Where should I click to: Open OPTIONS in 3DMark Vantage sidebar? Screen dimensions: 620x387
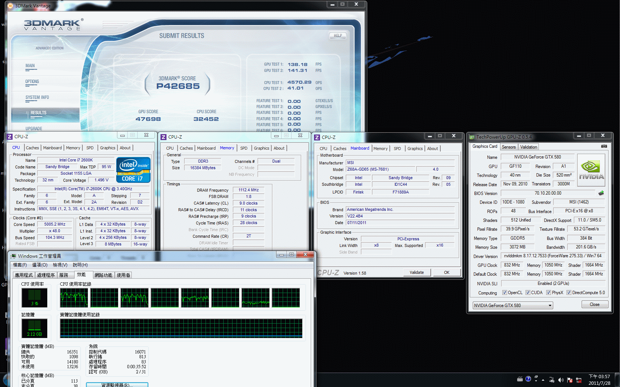tap(32, 81)
